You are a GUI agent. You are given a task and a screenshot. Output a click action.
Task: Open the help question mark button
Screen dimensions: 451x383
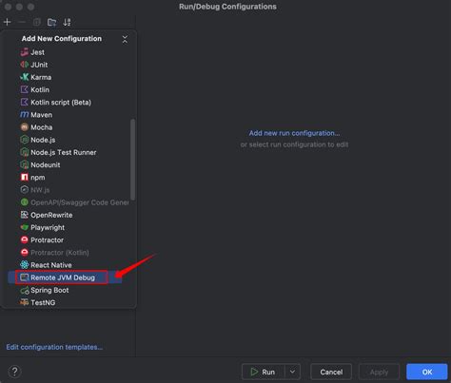click(14, 372)
